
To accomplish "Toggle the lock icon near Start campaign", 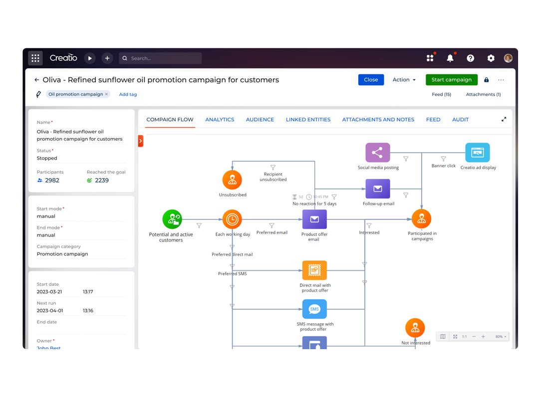I will click(x=486, y=80).
